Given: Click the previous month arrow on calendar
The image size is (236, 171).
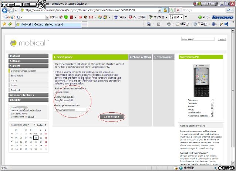Looking at the screenshot, I should (x=35, y=125).
